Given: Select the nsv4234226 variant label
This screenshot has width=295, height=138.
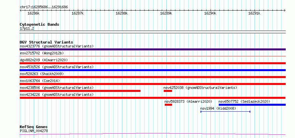Looking at the screenshot, I should pyautogui.click(x=57, y=95).
